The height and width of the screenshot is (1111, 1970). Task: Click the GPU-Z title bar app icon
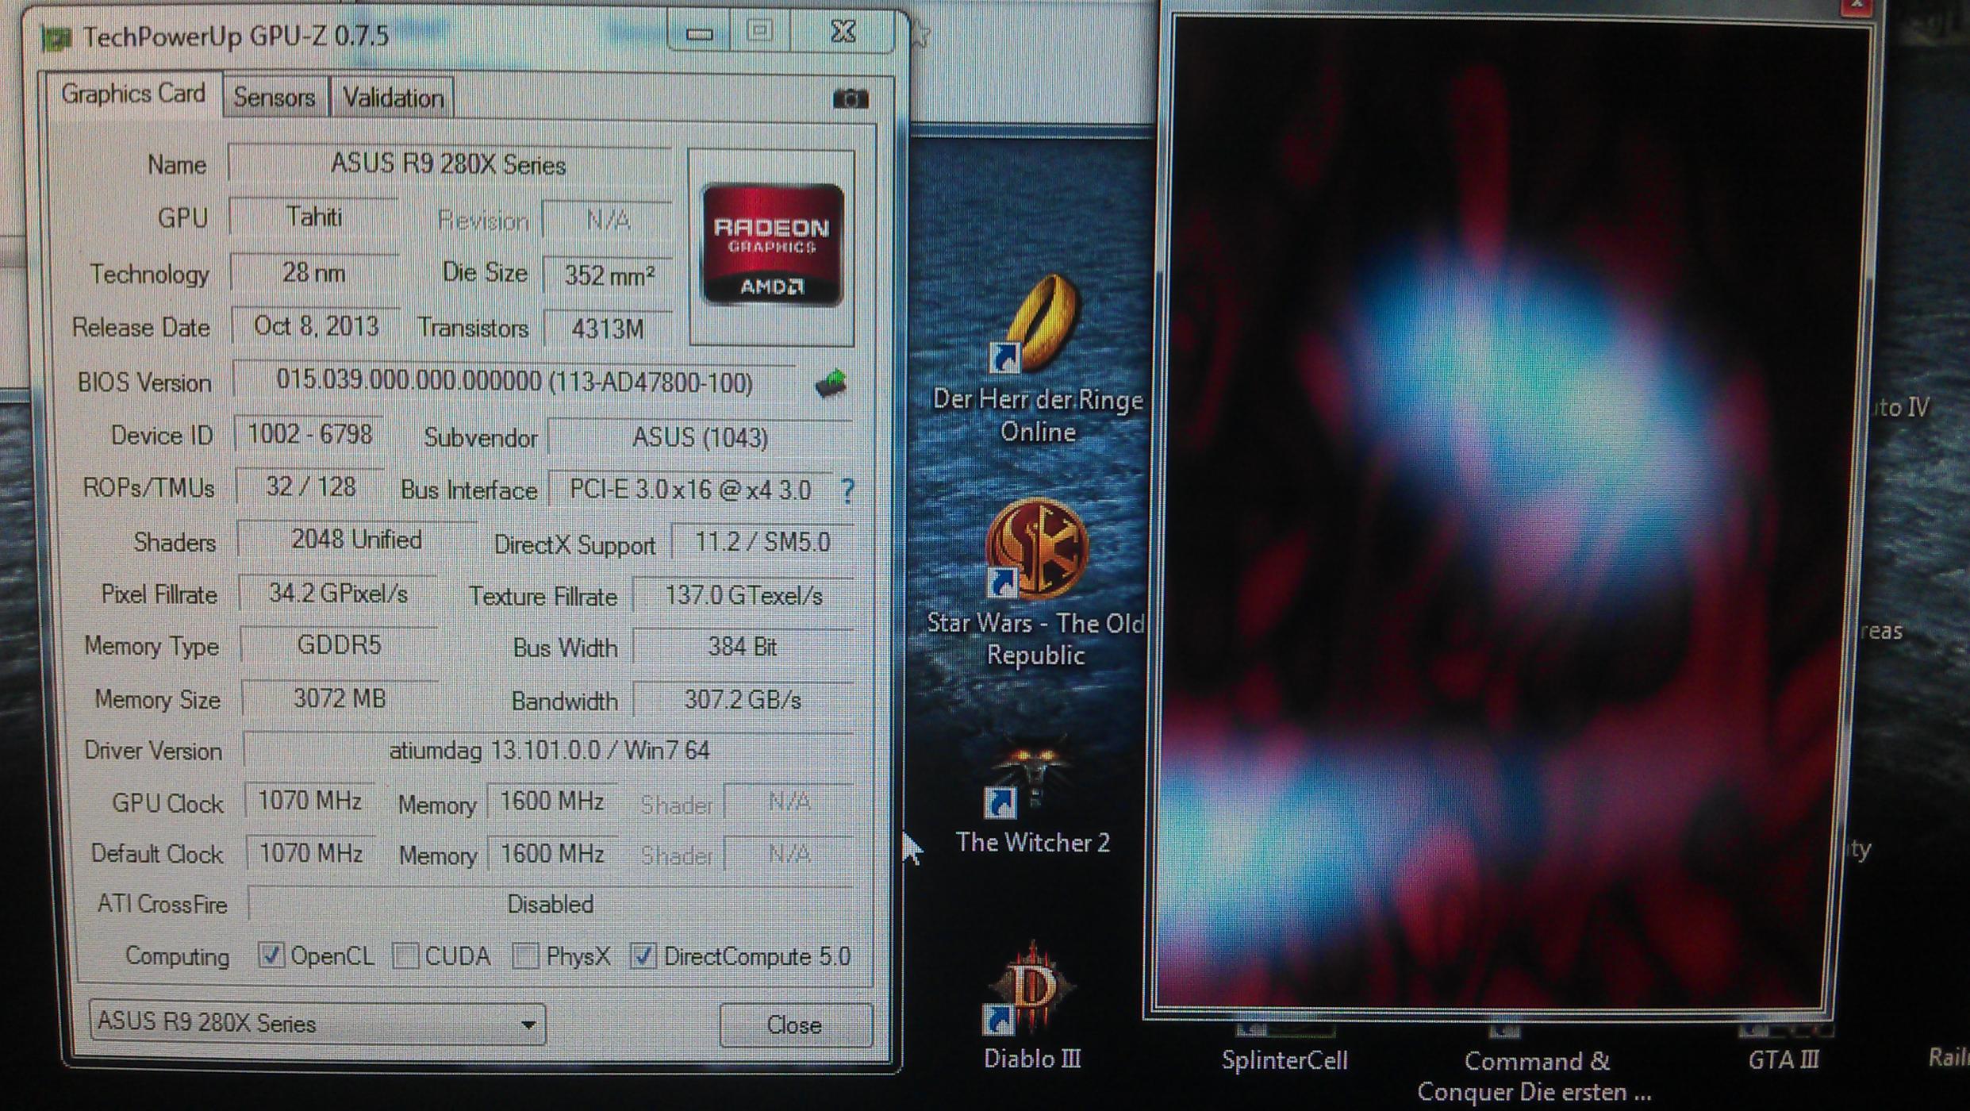coord(57,37)
